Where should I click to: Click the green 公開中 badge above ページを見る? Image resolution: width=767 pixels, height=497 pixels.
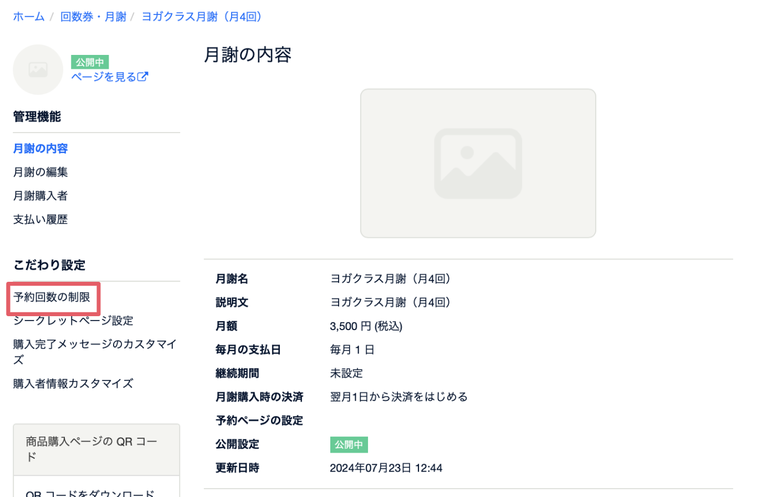click(90, 62)
